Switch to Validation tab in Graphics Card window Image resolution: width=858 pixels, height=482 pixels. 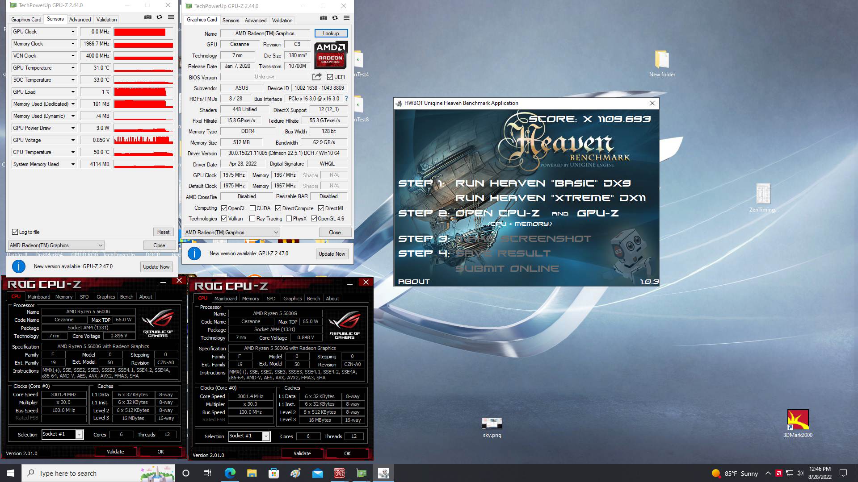click(x=282, y=21)
